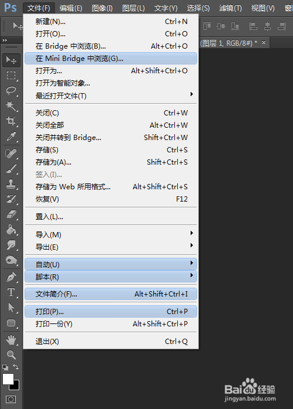Select the Hand tool
293x409 pixels.
(11, 340)
